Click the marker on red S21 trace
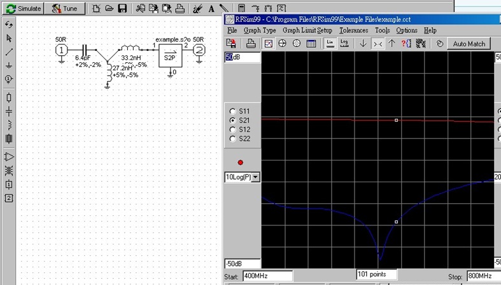 (x=396, y=121)
